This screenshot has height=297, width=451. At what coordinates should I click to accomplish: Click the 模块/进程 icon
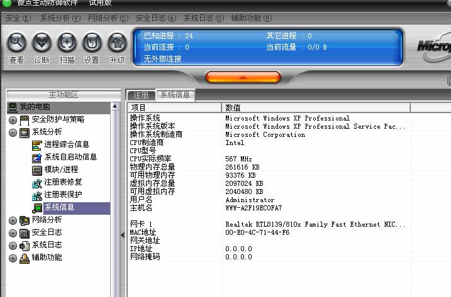pyautogui.click(x=37, y=170)
